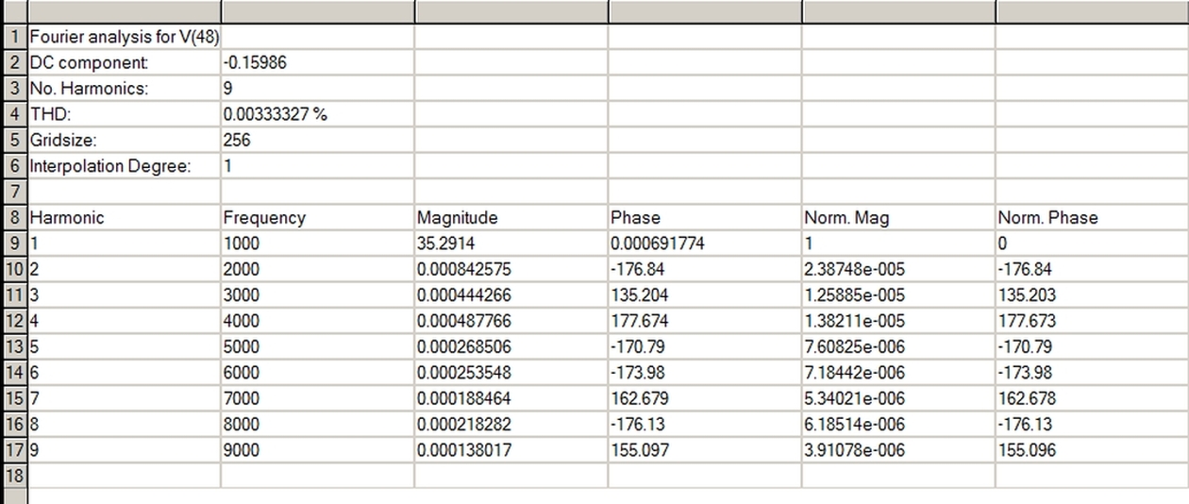Image resolution: width=1189 pixels, height=504 pixels.
Task: Click the DC component value -0.15986
Action: tap(317, 63)
